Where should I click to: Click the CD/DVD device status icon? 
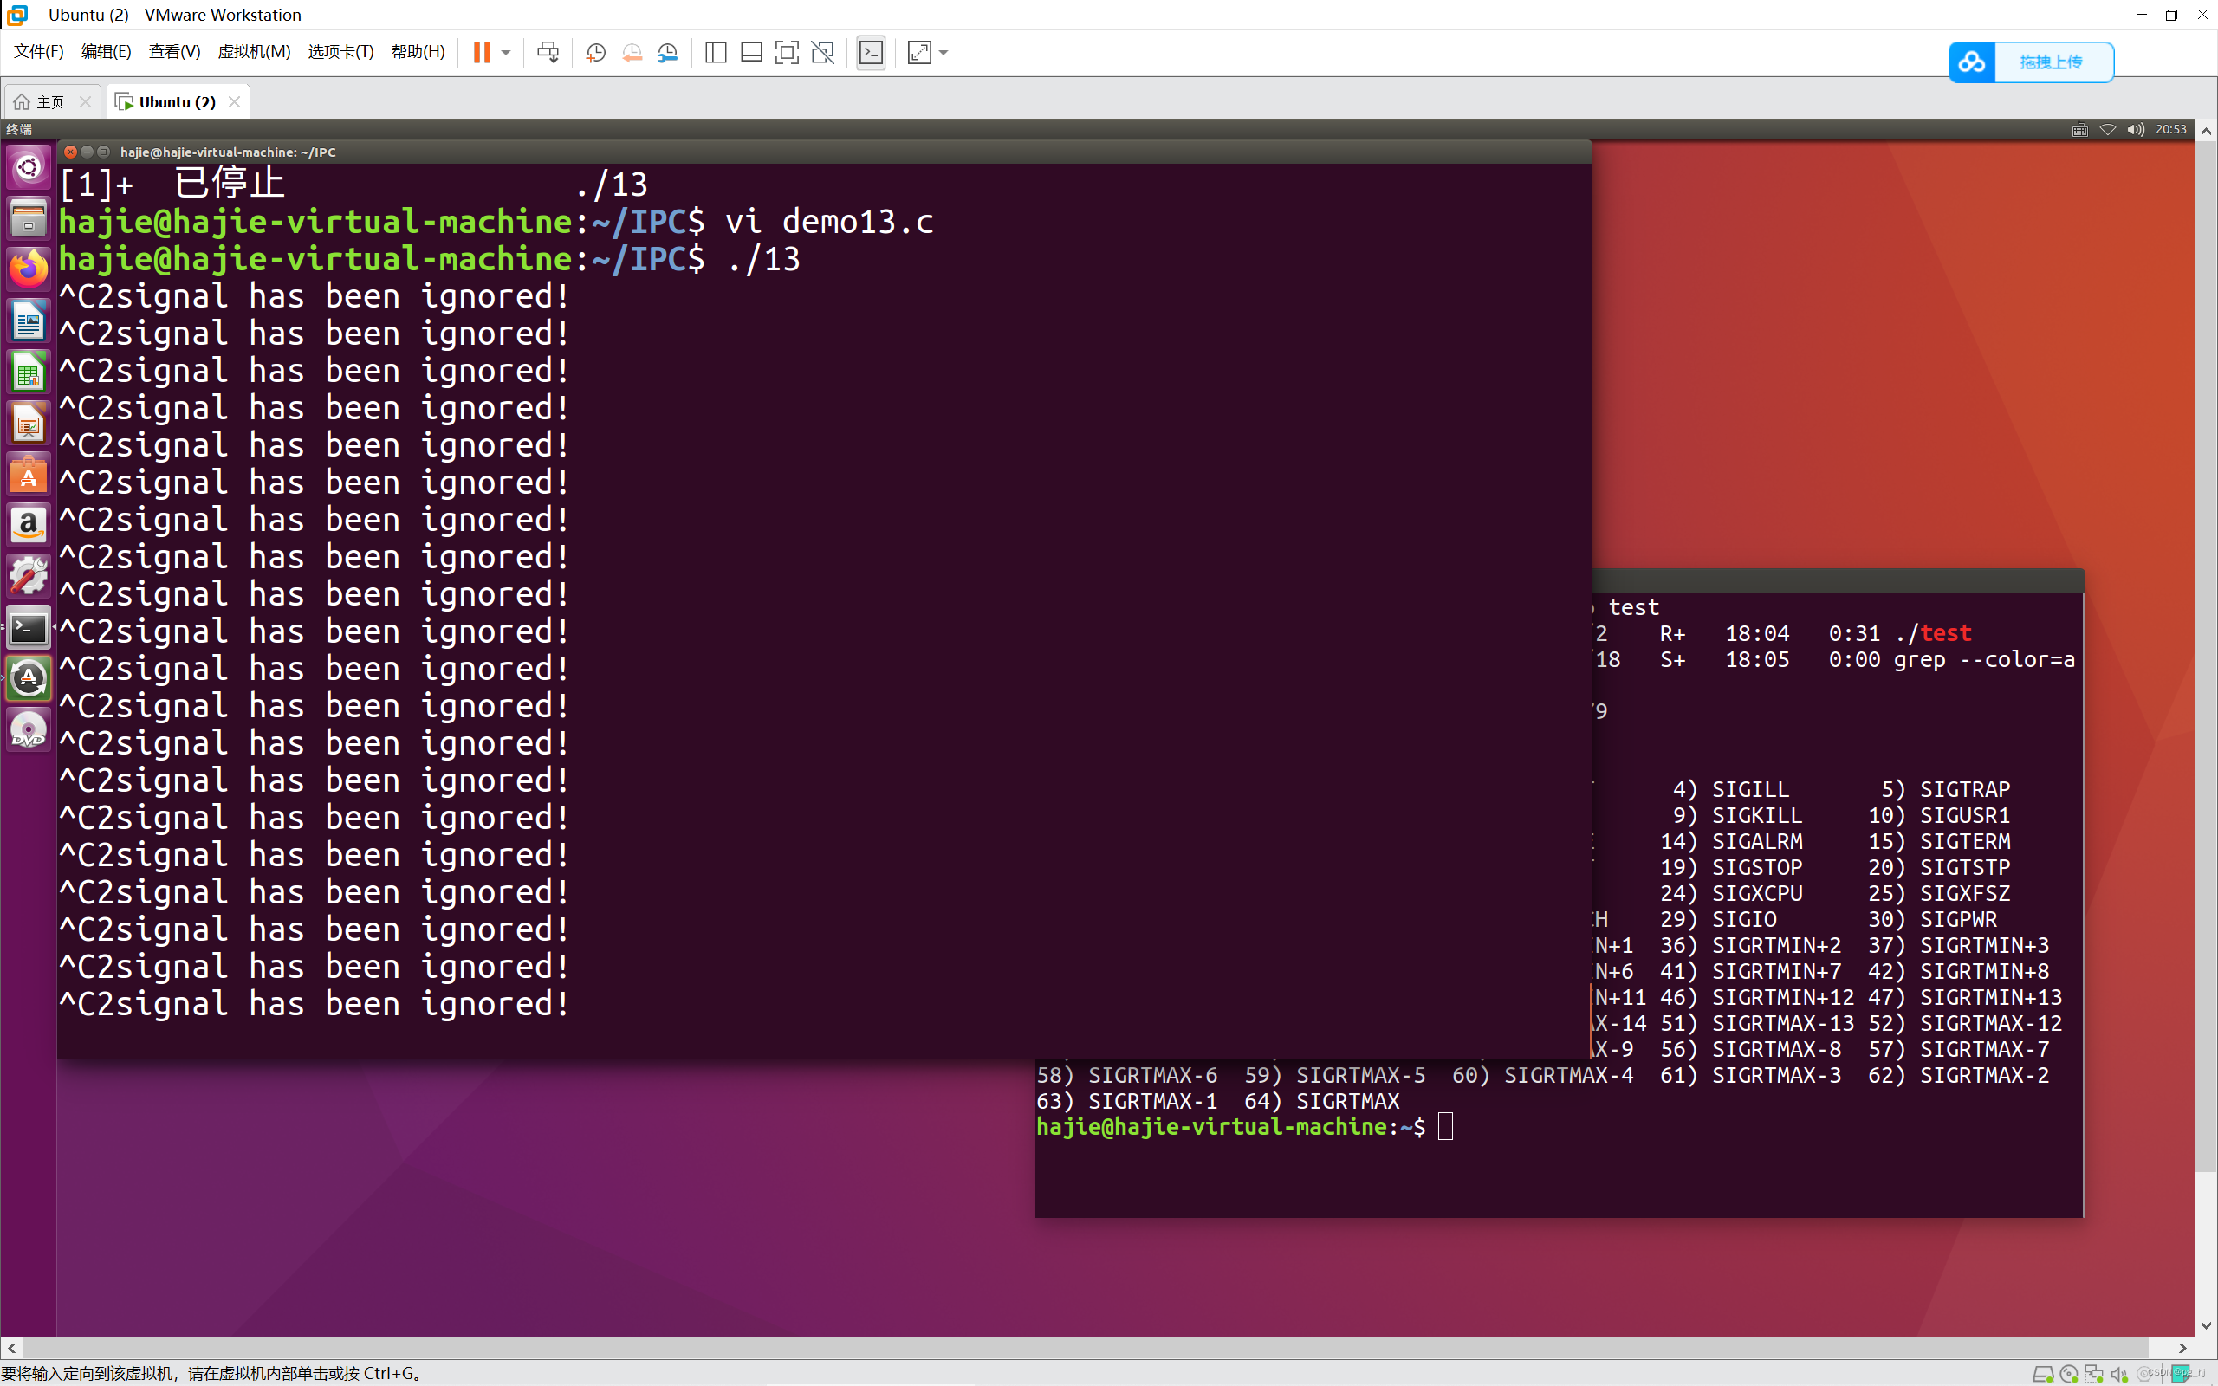click(2069, 1374)
